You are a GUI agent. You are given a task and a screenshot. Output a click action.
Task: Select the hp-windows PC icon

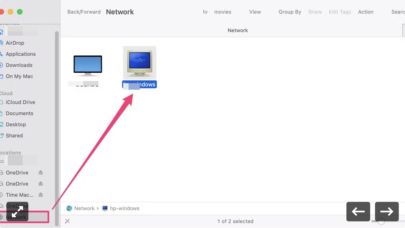click(x=140, y=62)
